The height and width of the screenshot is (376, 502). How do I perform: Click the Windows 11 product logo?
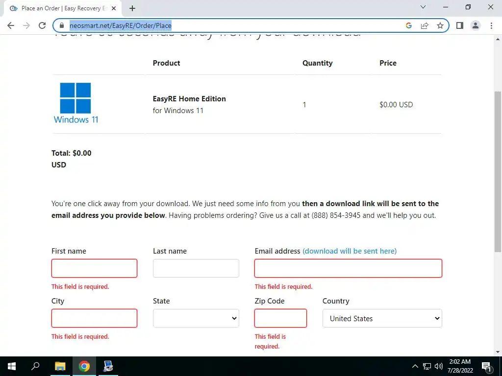(76, 103)
